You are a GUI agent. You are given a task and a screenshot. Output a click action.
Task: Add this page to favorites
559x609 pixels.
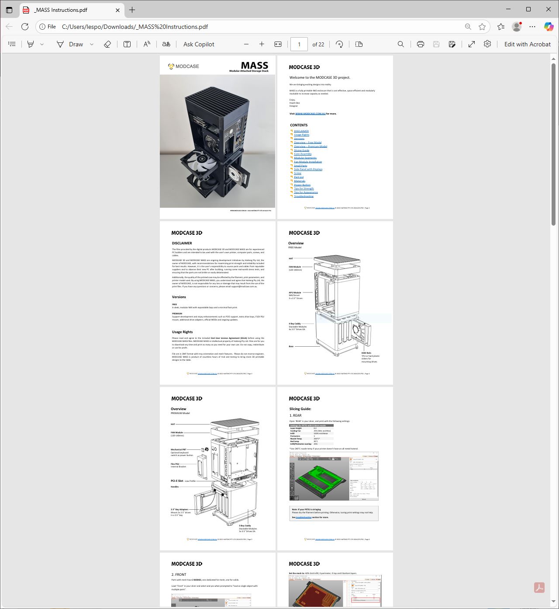(482, 27)
